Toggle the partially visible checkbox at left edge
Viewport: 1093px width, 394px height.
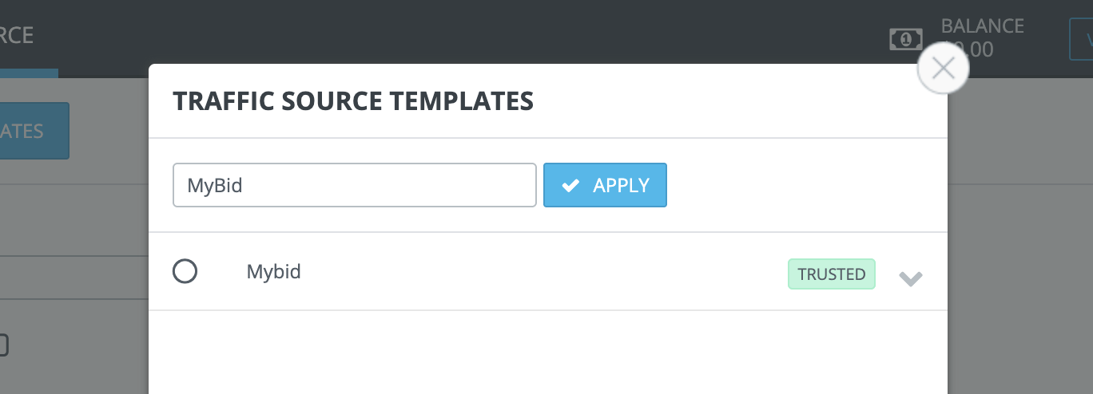pos(3,345)
